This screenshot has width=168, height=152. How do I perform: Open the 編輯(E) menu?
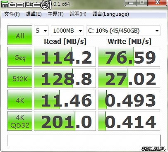pos(34,14)
